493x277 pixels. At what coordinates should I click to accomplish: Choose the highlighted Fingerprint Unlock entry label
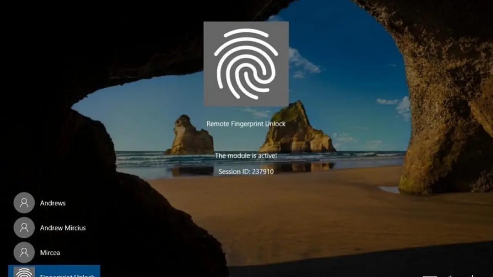pyautogui.click(x=67, y=275)
